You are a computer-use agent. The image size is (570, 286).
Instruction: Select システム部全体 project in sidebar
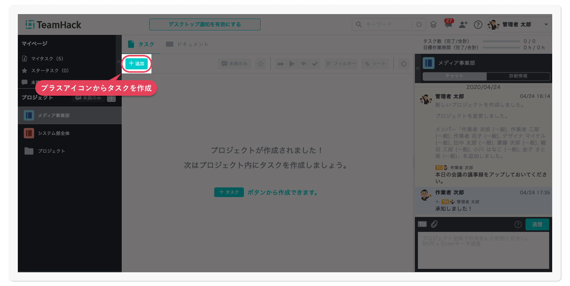tap(69, 133)
